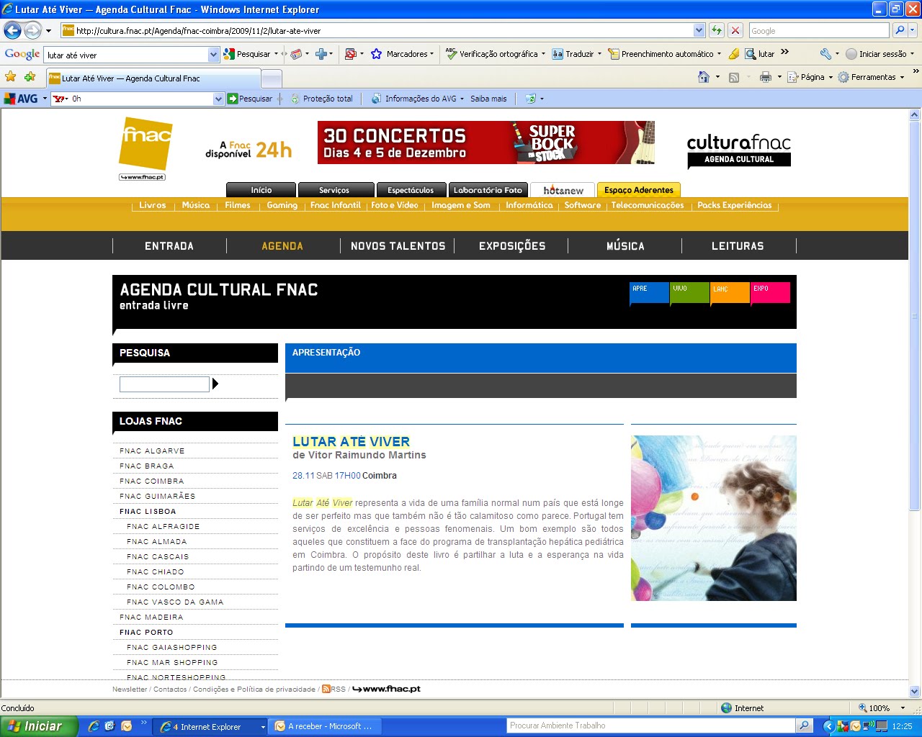Click FNAC COIMBRA store link

click(x=152, y=481)
